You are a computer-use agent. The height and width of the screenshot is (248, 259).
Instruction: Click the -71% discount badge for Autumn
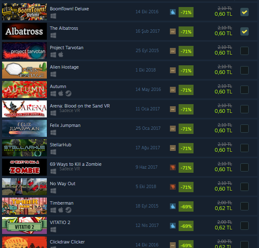pyautogui.click(x=186, y=90)
